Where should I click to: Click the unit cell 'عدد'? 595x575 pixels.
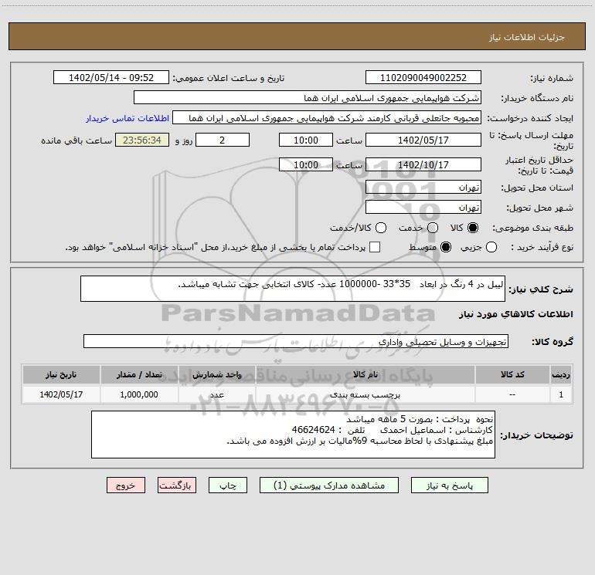(216, 394)
